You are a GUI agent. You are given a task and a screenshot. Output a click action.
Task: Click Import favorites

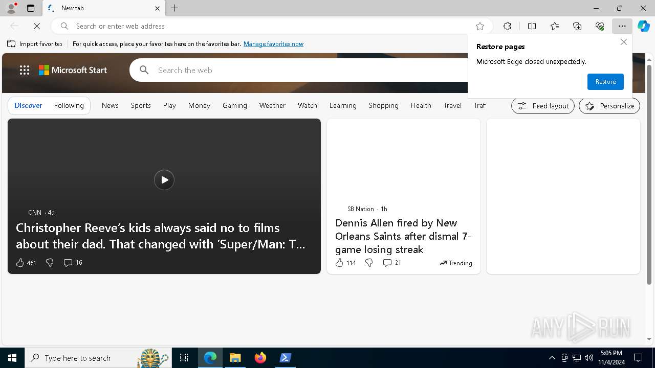[x=35, y=44]
